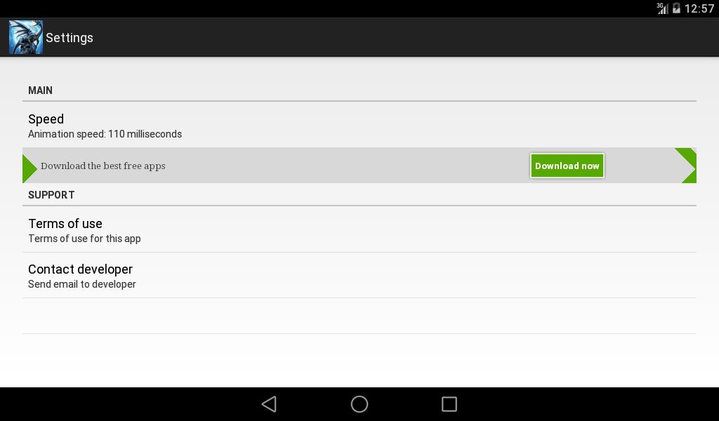Select the SUPPORT section header
This screenshot has height=421, width=719.
(x=51, y=194)
